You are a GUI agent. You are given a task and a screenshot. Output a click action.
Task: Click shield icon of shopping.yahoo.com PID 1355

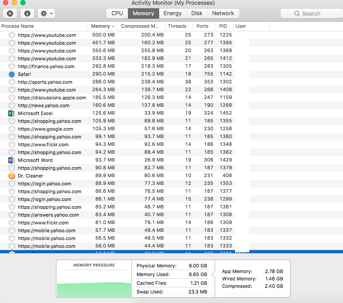coord(12,121)
